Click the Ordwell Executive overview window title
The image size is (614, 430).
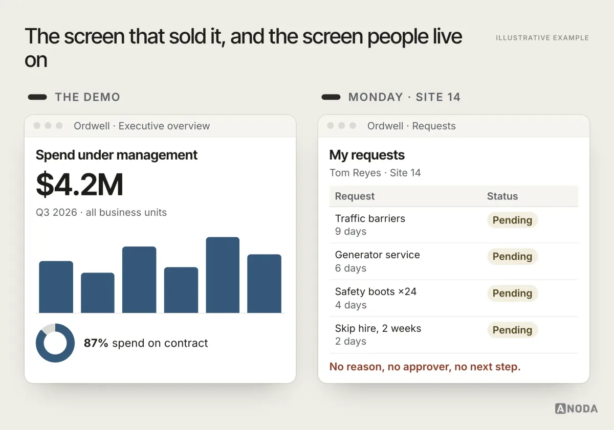[142, 126]
